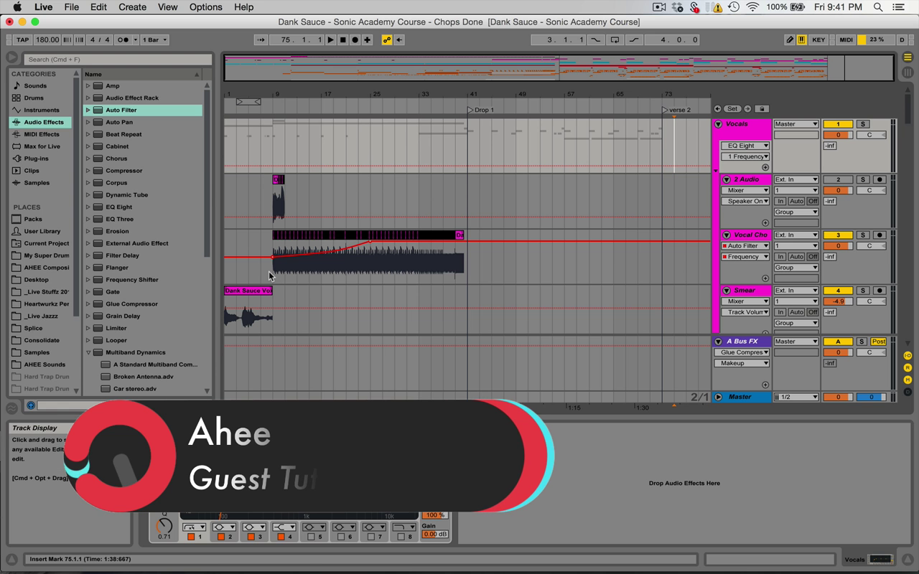Toggle the automation arm button
This screenshot has height=574, width=919.
[x=387, y=40]
